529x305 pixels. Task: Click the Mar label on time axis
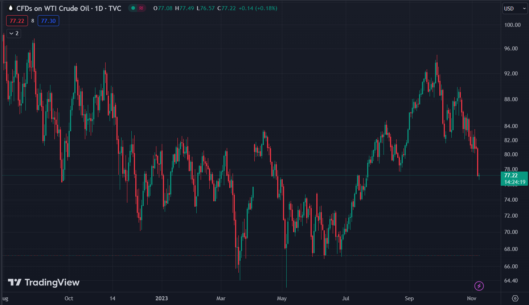pos(221,298)
